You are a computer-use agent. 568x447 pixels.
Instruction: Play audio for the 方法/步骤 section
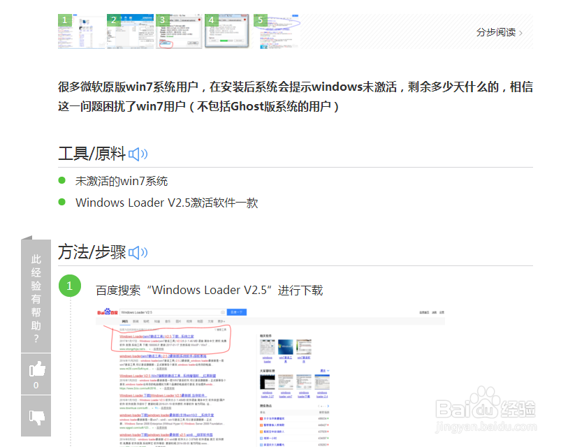(x=138, y=252)
